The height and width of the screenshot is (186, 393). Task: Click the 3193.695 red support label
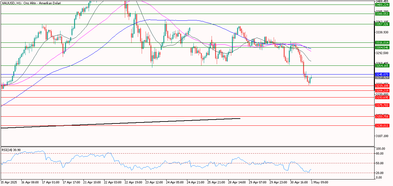pos(382,97)
